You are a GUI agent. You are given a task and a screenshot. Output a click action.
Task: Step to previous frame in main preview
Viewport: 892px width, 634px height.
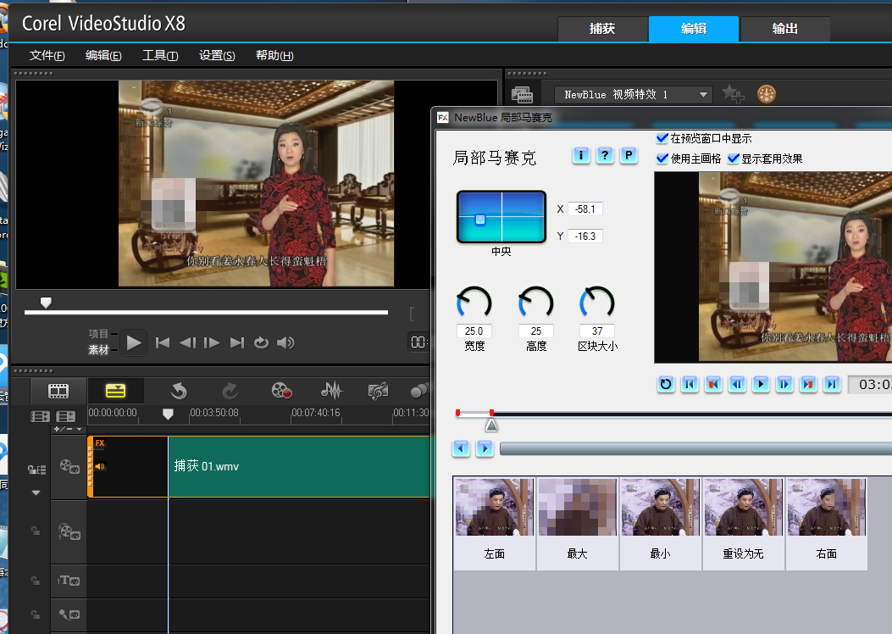coord(187,342)
